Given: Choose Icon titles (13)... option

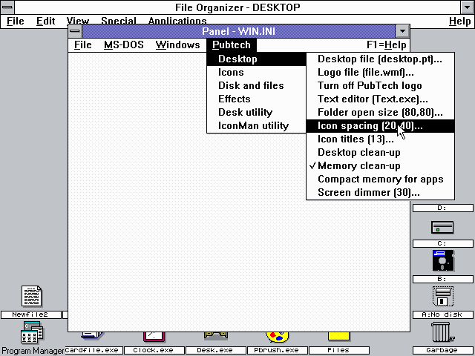Looking at the screenshot, I should pos(380,139).
